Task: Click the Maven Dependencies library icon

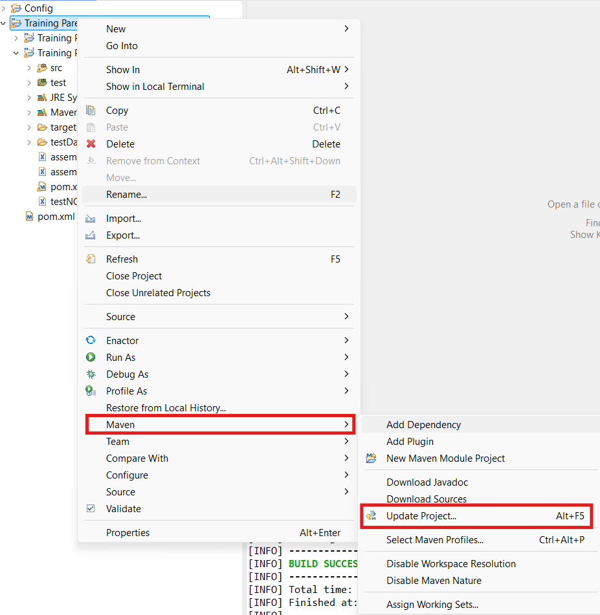Action: pos(42,113)
